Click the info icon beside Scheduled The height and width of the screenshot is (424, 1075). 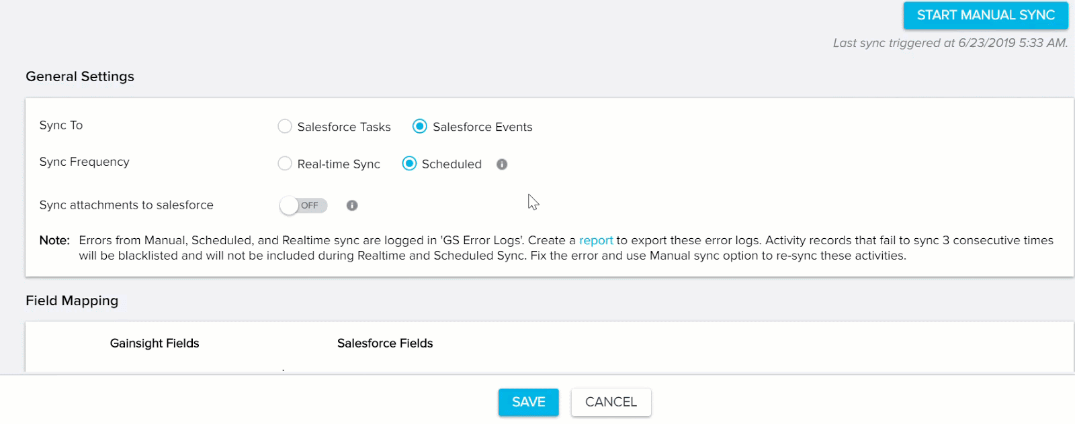(502, 164)
